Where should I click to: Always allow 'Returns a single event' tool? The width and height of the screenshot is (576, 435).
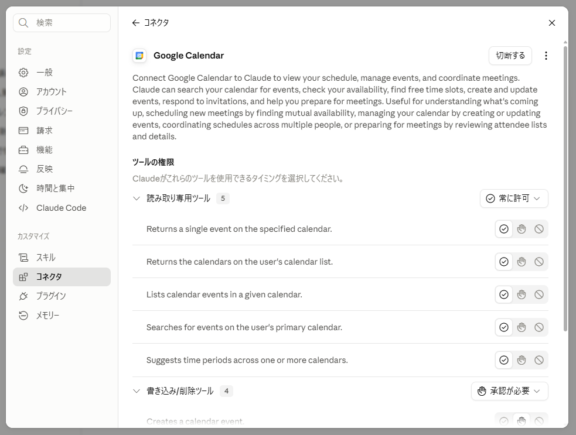(x=504, y=229)
